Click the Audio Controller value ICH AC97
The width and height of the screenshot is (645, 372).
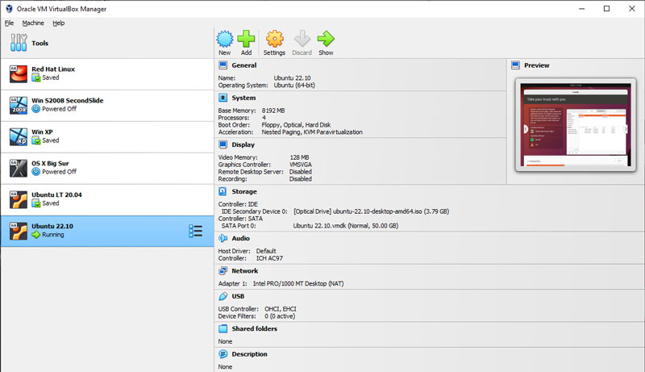pyautogui.click(x=269, y=258)
